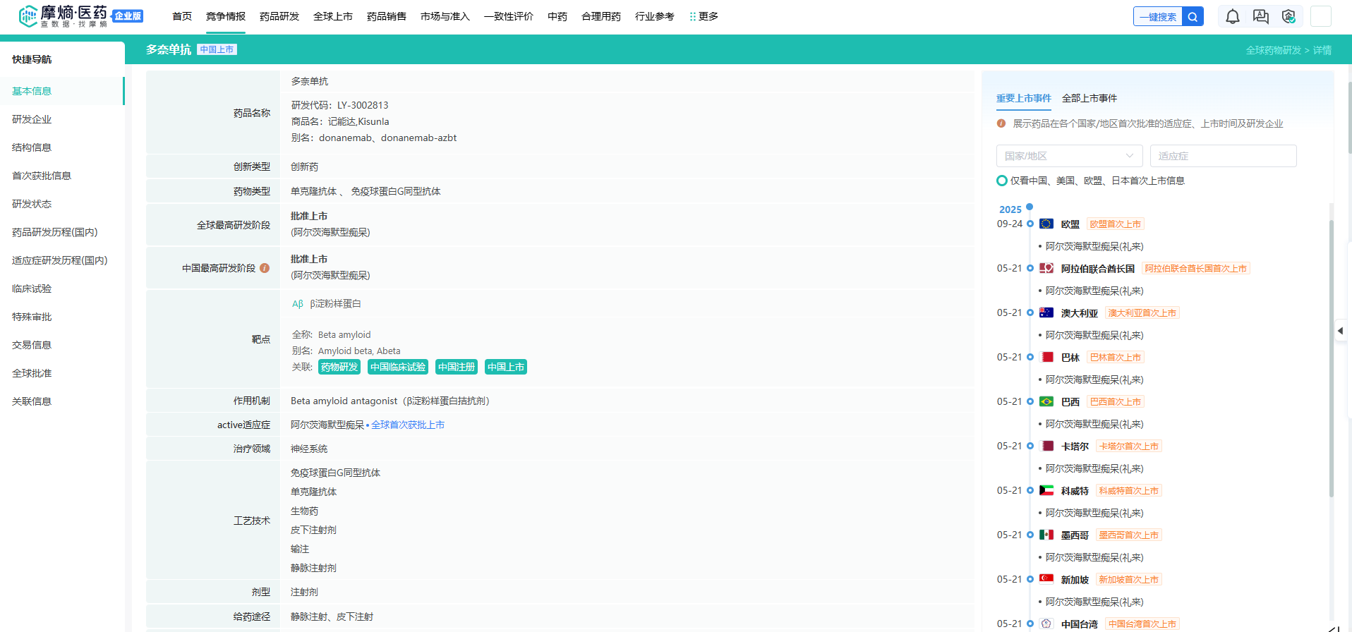Click the 中国临床试验 related tag

398,367
